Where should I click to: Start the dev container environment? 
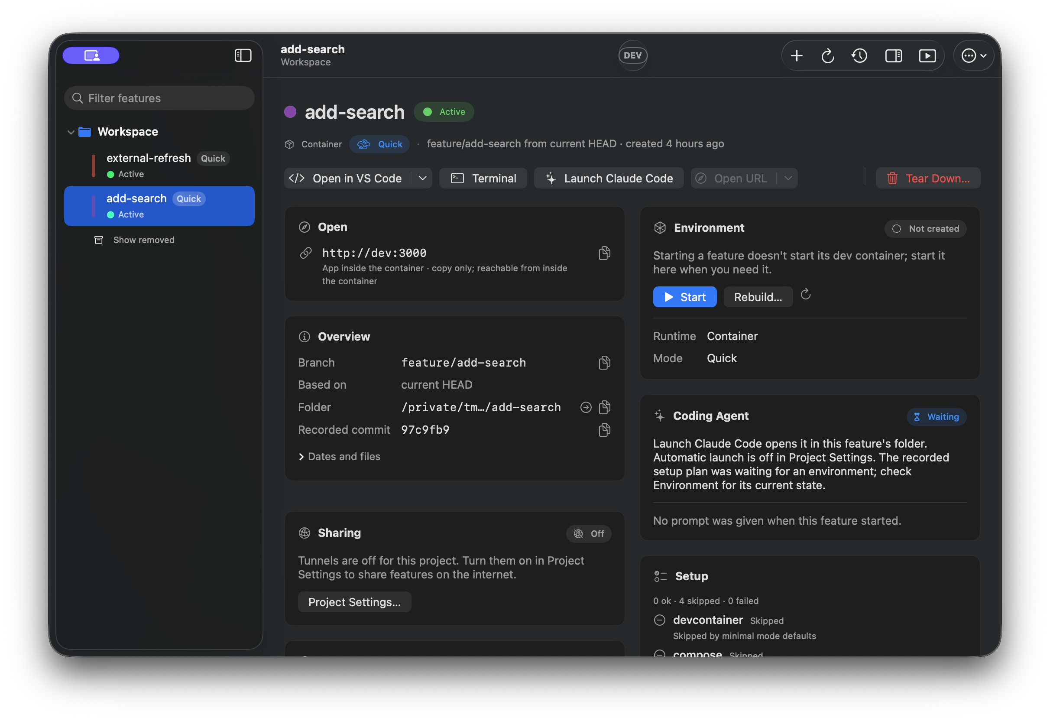click(684, 297)
